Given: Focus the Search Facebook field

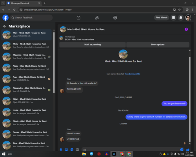Looking at the screenshot, I should point(31,18).
